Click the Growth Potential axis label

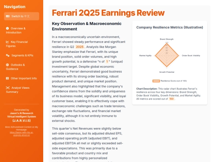click(167, 72)
